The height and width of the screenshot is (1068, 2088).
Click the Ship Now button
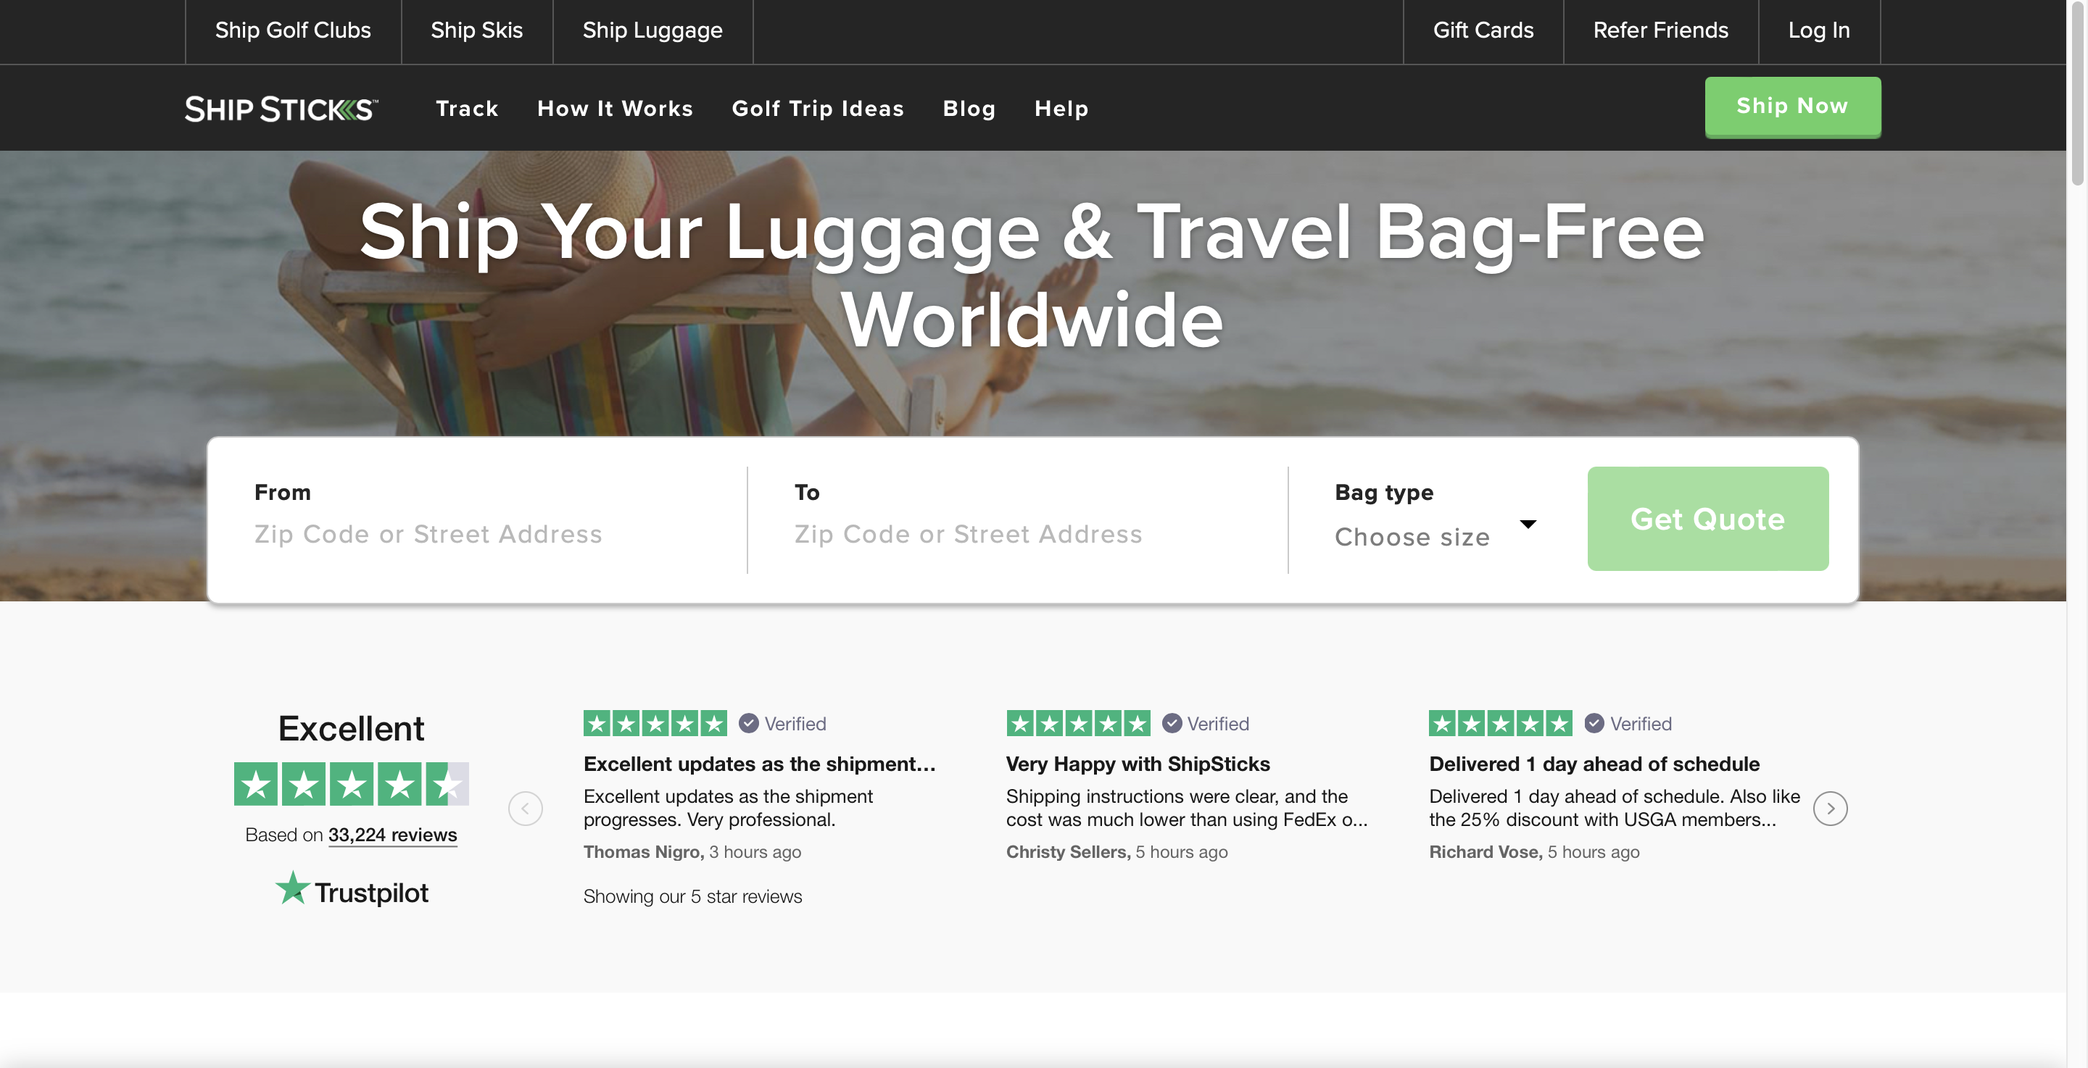pyautogui.click(x=1792, y=107)
